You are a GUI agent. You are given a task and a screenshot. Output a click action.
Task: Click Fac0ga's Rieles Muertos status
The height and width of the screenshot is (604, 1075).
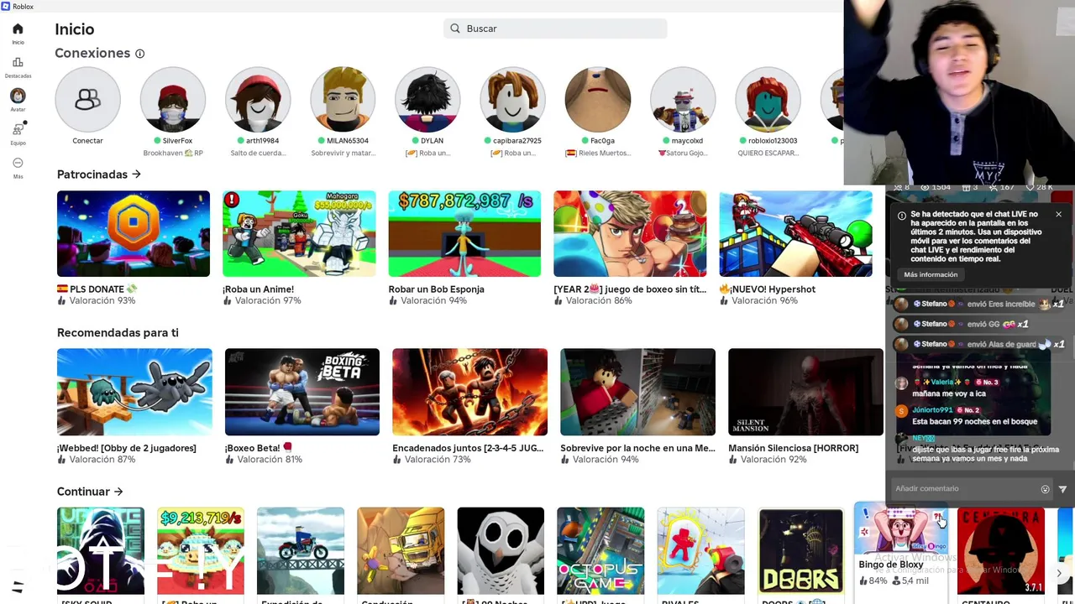pyautogui.click(x=597, y=154)
